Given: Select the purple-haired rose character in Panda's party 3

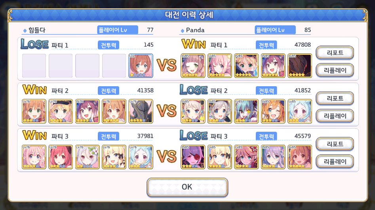Looking at the screenshot, I should pos(193,157).
